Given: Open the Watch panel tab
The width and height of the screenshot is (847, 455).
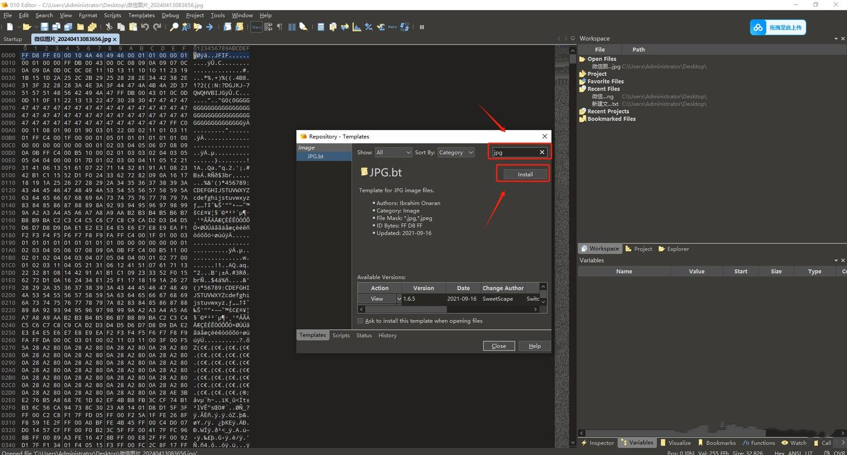Looking at the screenshot, I should point(794,443).
